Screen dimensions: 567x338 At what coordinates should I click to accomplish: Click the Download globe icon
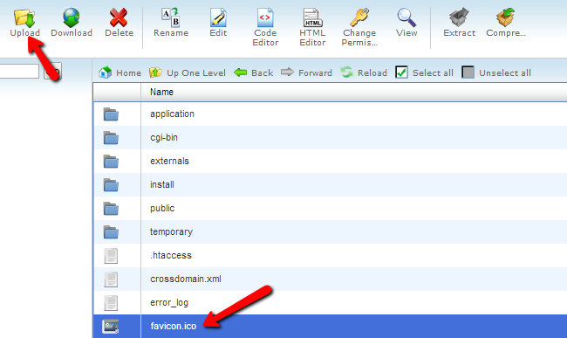tap(72, 17)
